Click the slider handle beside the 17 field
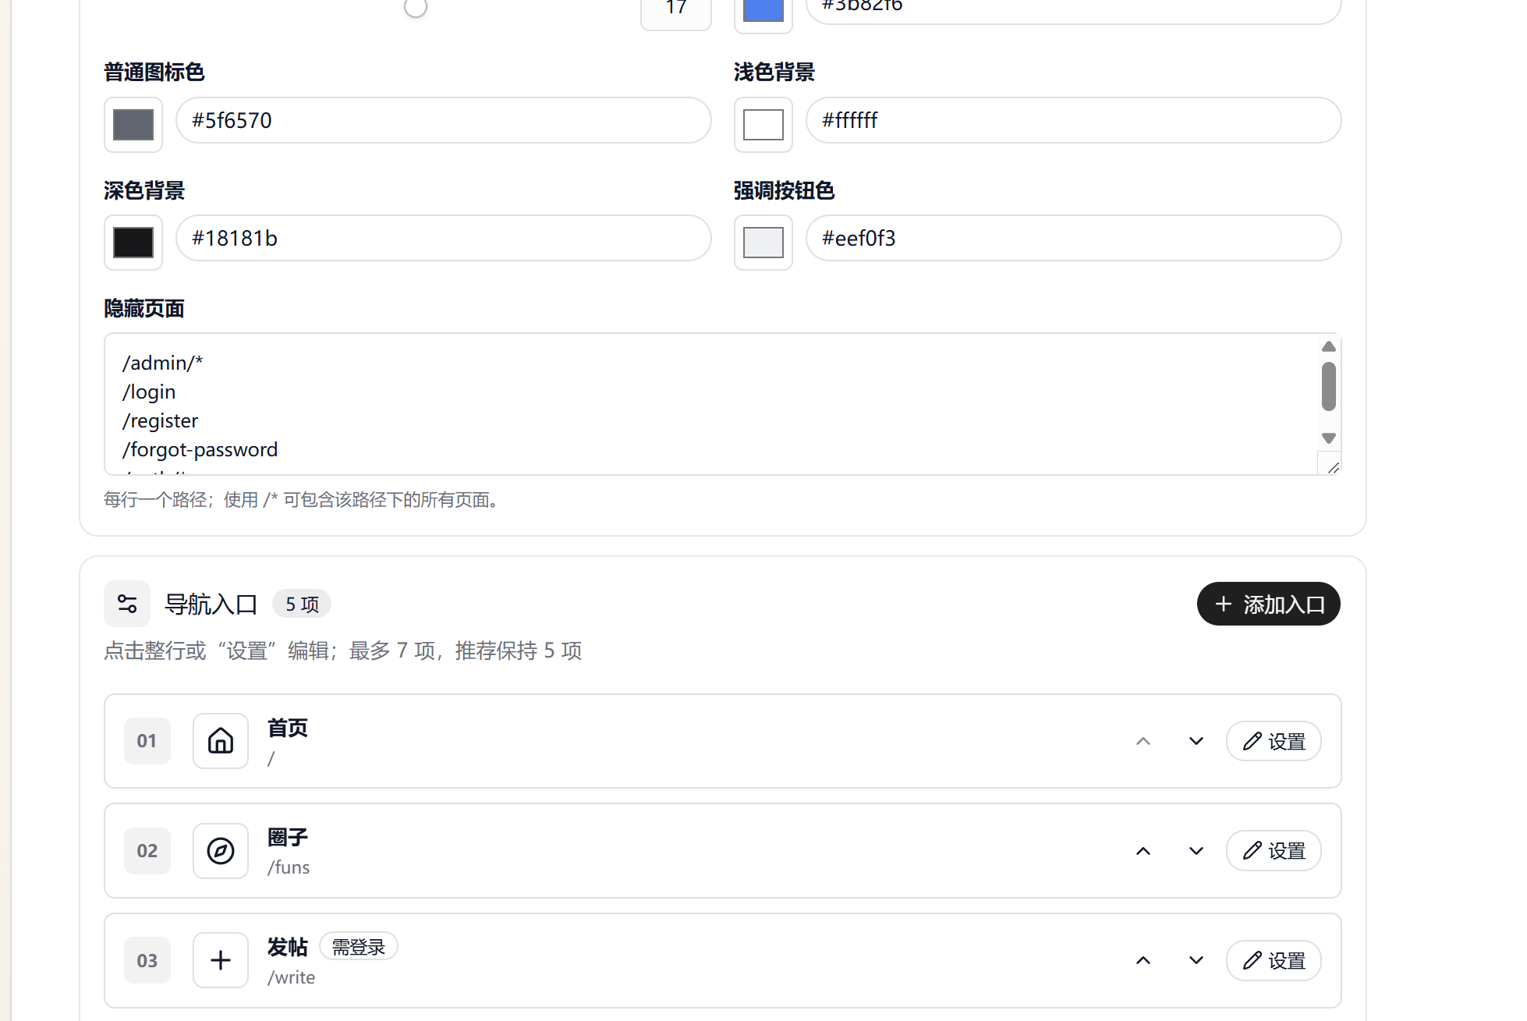Image resolution: width=1527 pixels, height=1021 pixels. point(416,8)
